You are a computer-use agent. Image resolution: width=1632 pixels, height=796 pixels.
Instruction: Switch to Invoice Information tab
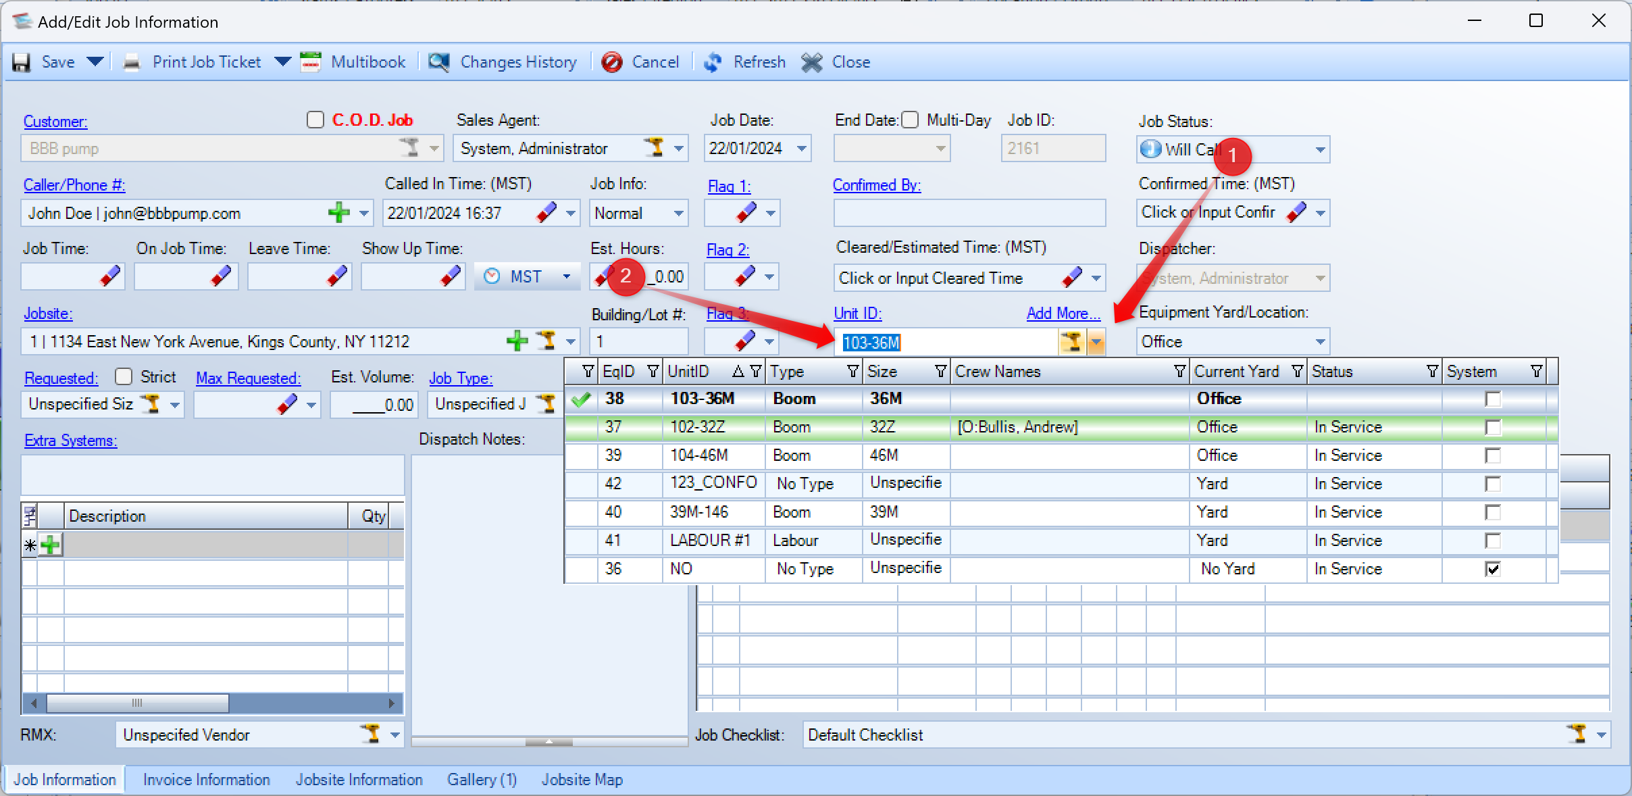tap(206, 780)
